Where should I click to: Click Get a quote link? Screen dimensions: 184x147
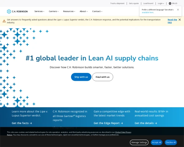[x=134, y=3]
